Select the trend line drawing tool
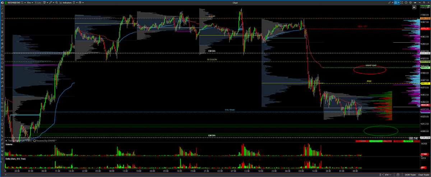 point(2,9)
